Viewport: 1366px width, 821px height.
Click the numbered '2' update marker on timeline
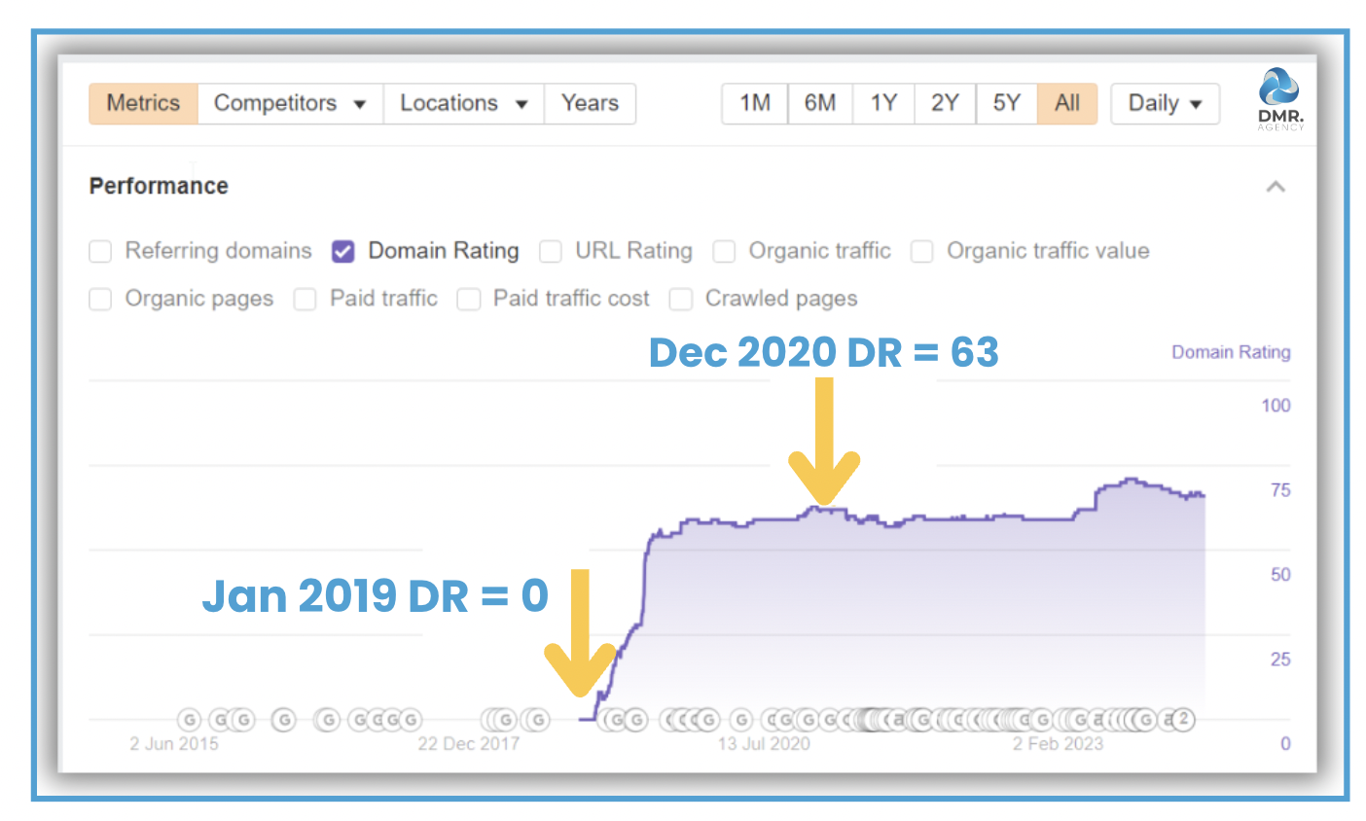[x=1182, y=720]
